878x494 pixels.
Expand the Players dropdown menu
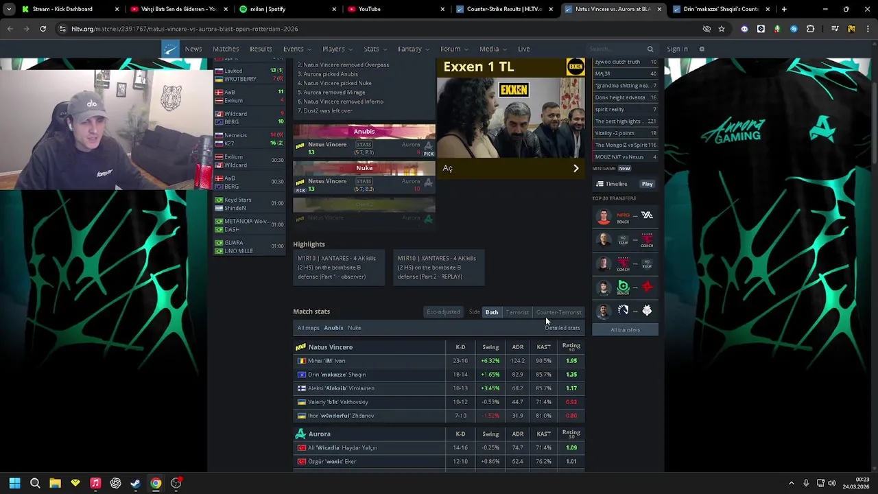click(x=337, y=49)
